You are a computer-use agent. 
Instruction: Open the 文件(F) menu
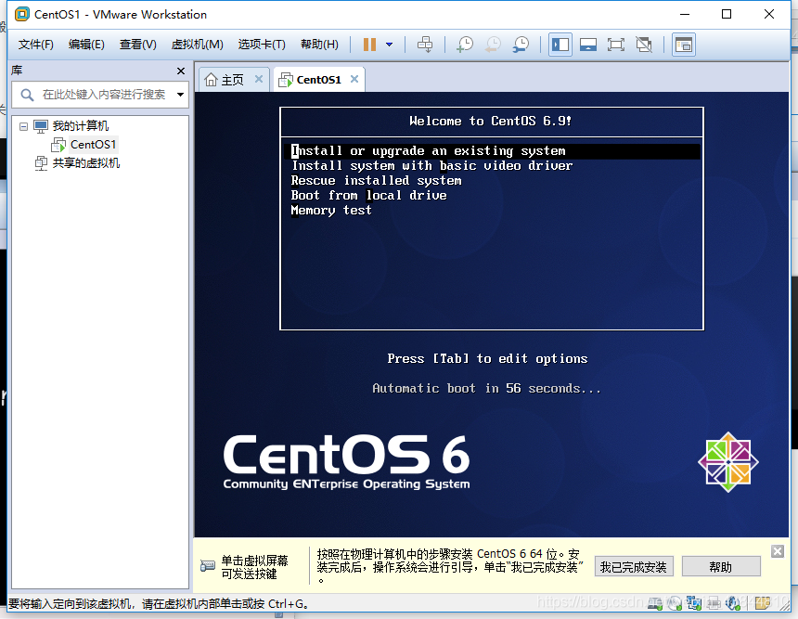(x=35, y=45)
